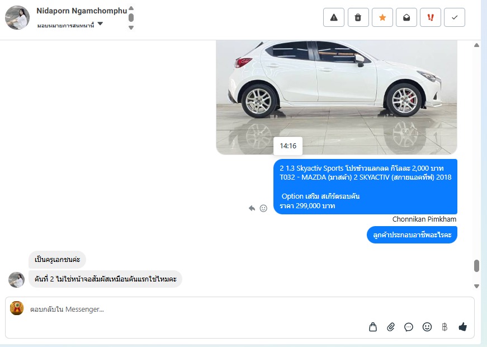487x347 pixels.
Task: Click the 14:16 timestamp label
Action: 288,146
